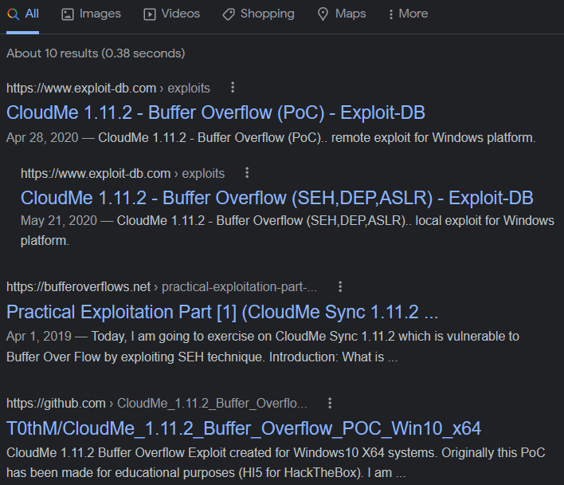This screenshot has width=564, height=485.
Task: Click the Shopping tag icon
Action: tap(229, 14)
